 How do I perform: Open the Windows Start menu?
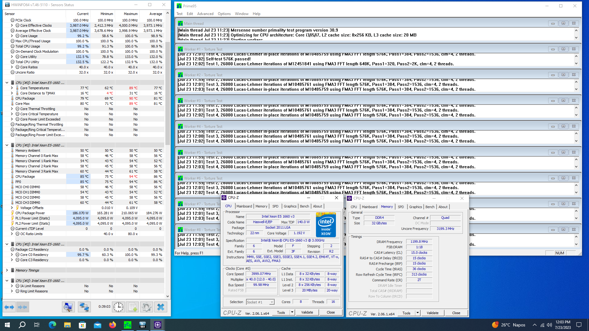[7, 325]
